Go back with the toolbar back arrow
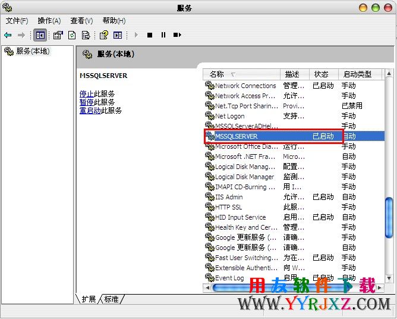Viewport: 397px width, 319px height. click(8, 35)
